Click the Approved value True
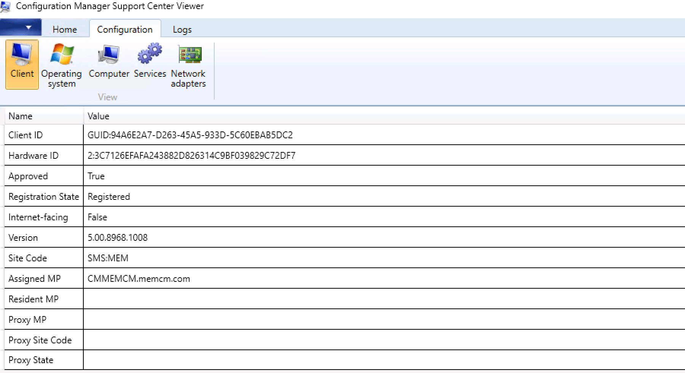This screenshot has width=685, height=373. click(96, 176)
